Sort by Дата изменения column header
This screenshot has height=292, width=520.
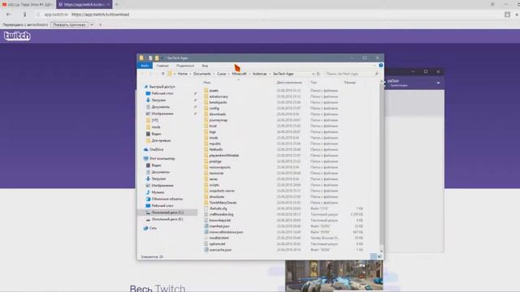pos(289,83)
